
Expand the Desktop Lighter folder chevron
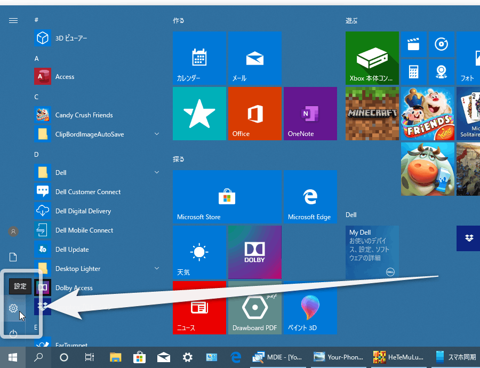click(157, 268)
